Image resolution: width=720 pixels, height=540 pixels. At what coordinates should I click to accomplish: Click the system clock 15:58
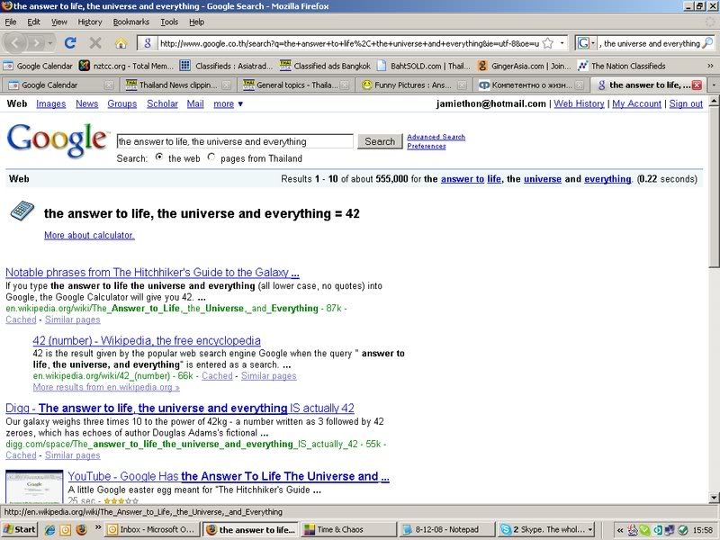coord(703,529)
